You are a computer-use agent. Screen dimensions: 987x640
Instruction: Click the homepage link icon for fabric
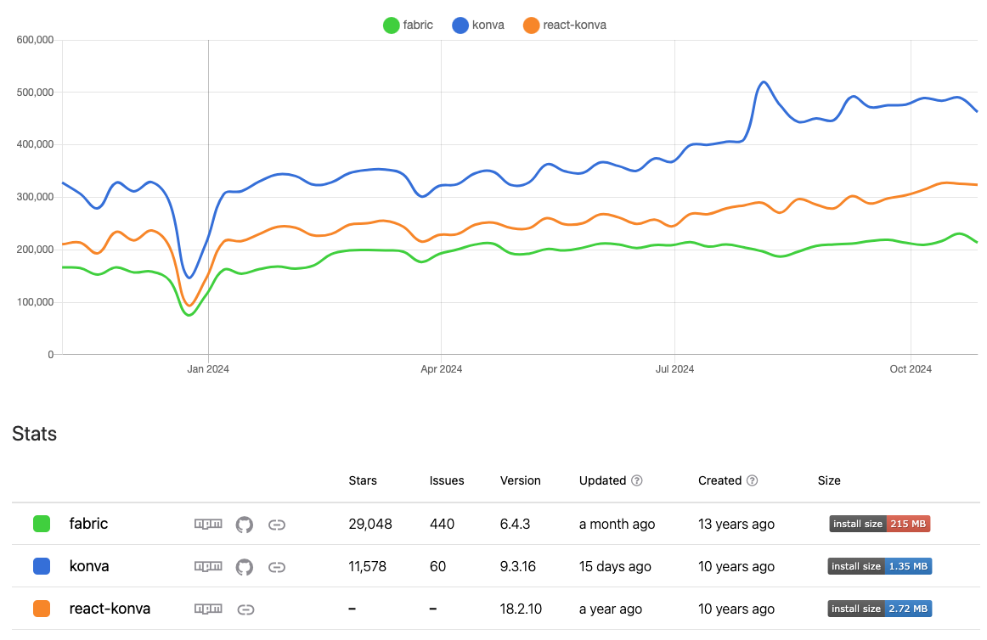(x=276, y=525)
